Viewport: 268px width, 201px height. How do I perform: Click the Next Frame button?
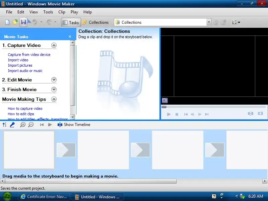point(200,114)
